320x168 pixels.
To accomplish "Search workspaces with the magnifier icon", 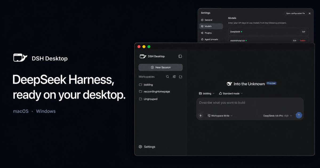I will (167, 77).
